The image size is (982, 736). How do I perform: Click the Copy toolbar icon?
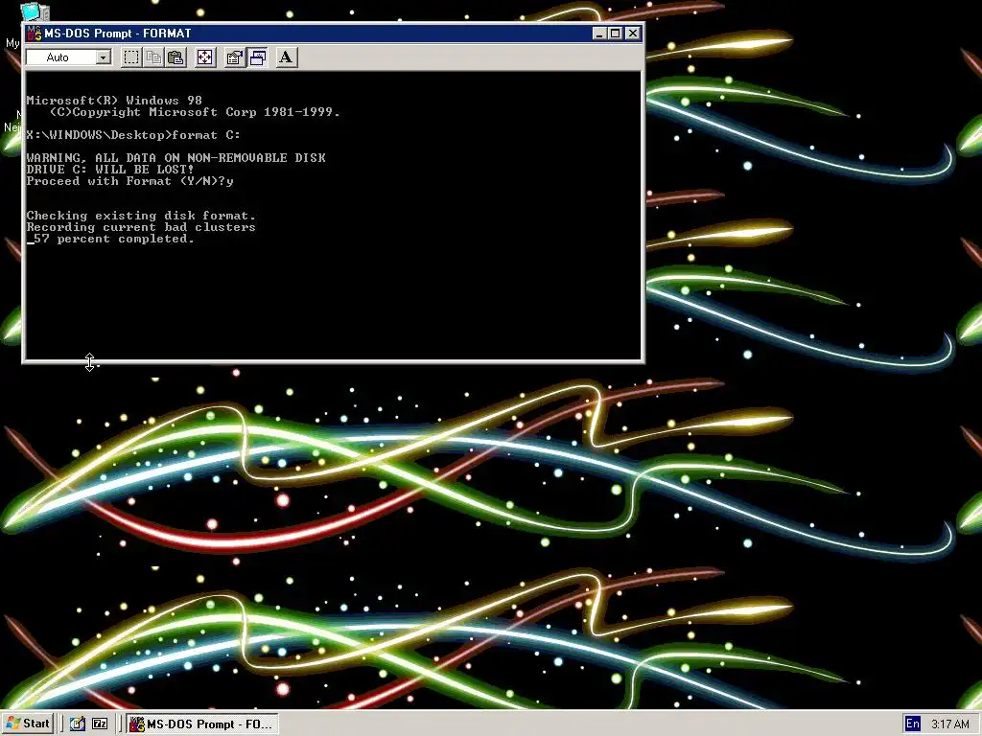pos(153,57)
